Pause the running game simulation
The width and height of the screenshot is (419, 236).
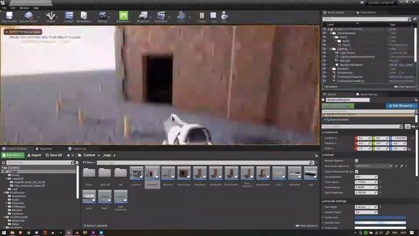202,16
